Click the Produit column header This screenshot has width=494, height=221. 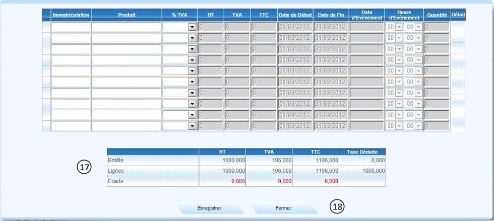tap(127, 15)
